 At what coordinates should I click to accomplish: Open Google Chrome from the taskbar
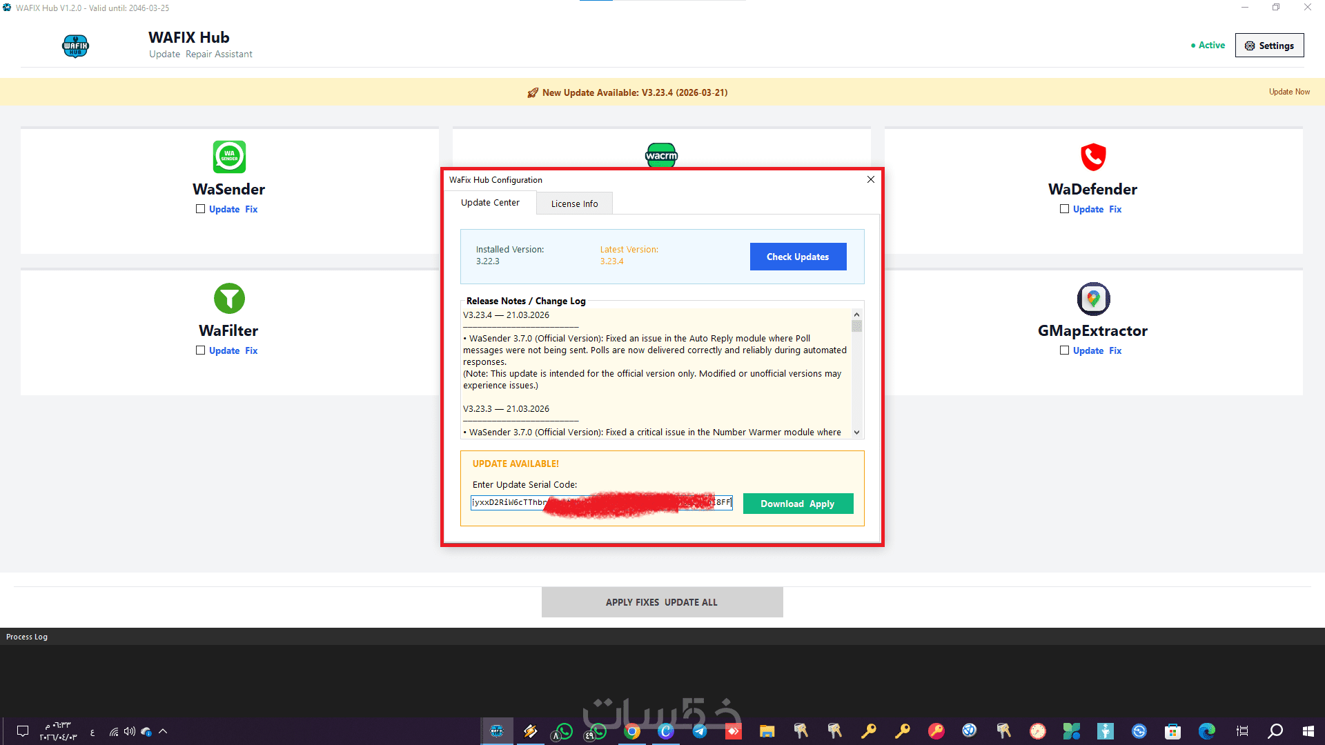(x=631, y=731)
